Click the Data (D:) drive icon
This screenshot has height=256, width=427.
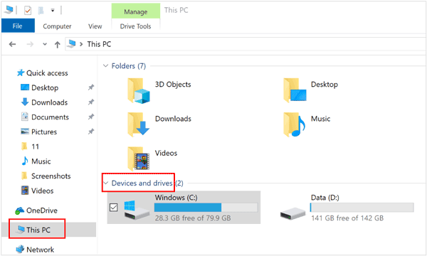[x=292, y=213]
